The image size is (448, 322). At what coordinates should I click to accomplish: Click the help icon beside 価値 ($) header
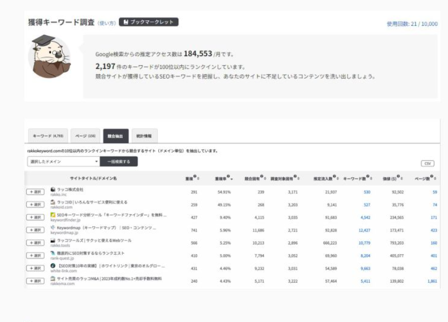pyautogui.click(x=398, y=176)
